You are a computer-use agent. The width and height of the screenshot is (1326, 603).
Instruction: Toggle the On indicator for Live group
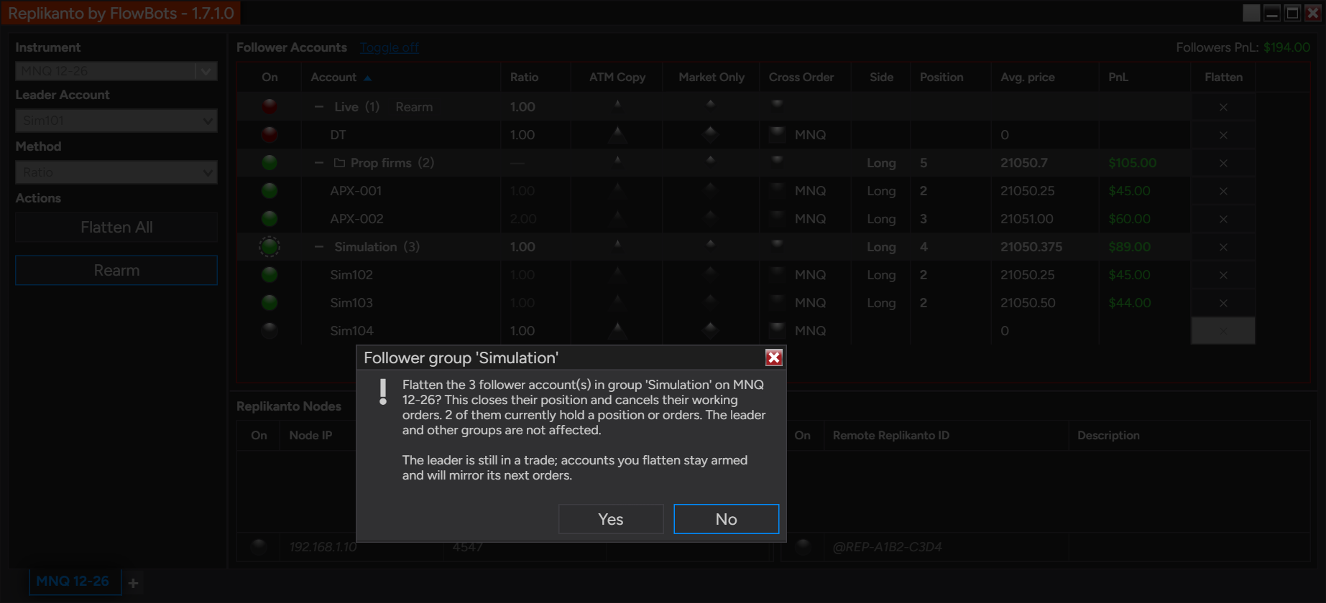pyautogui.click(x=270, y=107)
